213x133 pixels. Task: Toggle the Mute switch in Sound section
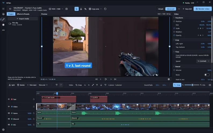pyautogui.click(x=207, y=75)
